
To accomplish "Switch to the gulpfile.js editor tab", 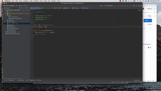I will tap(67, 8).
